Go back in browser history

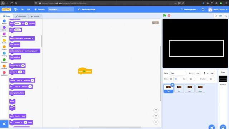click(3, 3)
